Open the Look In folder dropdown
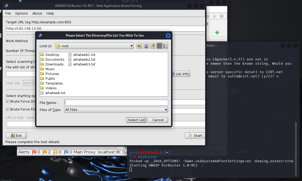This screenshot has height=181, width=302. [x=94, y=46]
